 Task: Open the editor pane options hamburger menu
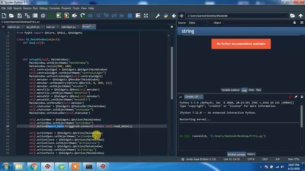click(x=172, y=27)
